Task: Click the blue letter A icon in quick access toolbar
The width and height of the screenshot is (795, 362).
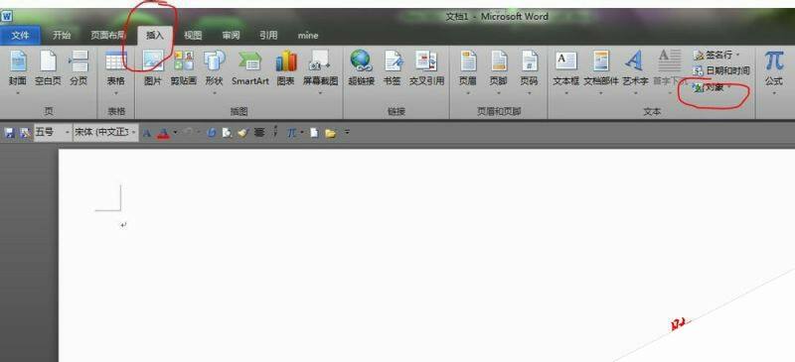Action: click(146, 133)
